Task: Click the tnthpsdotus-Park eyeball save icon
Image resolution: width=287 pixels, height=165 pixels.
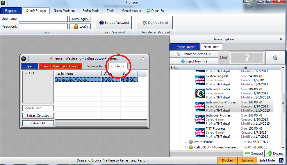Action: 200,93
